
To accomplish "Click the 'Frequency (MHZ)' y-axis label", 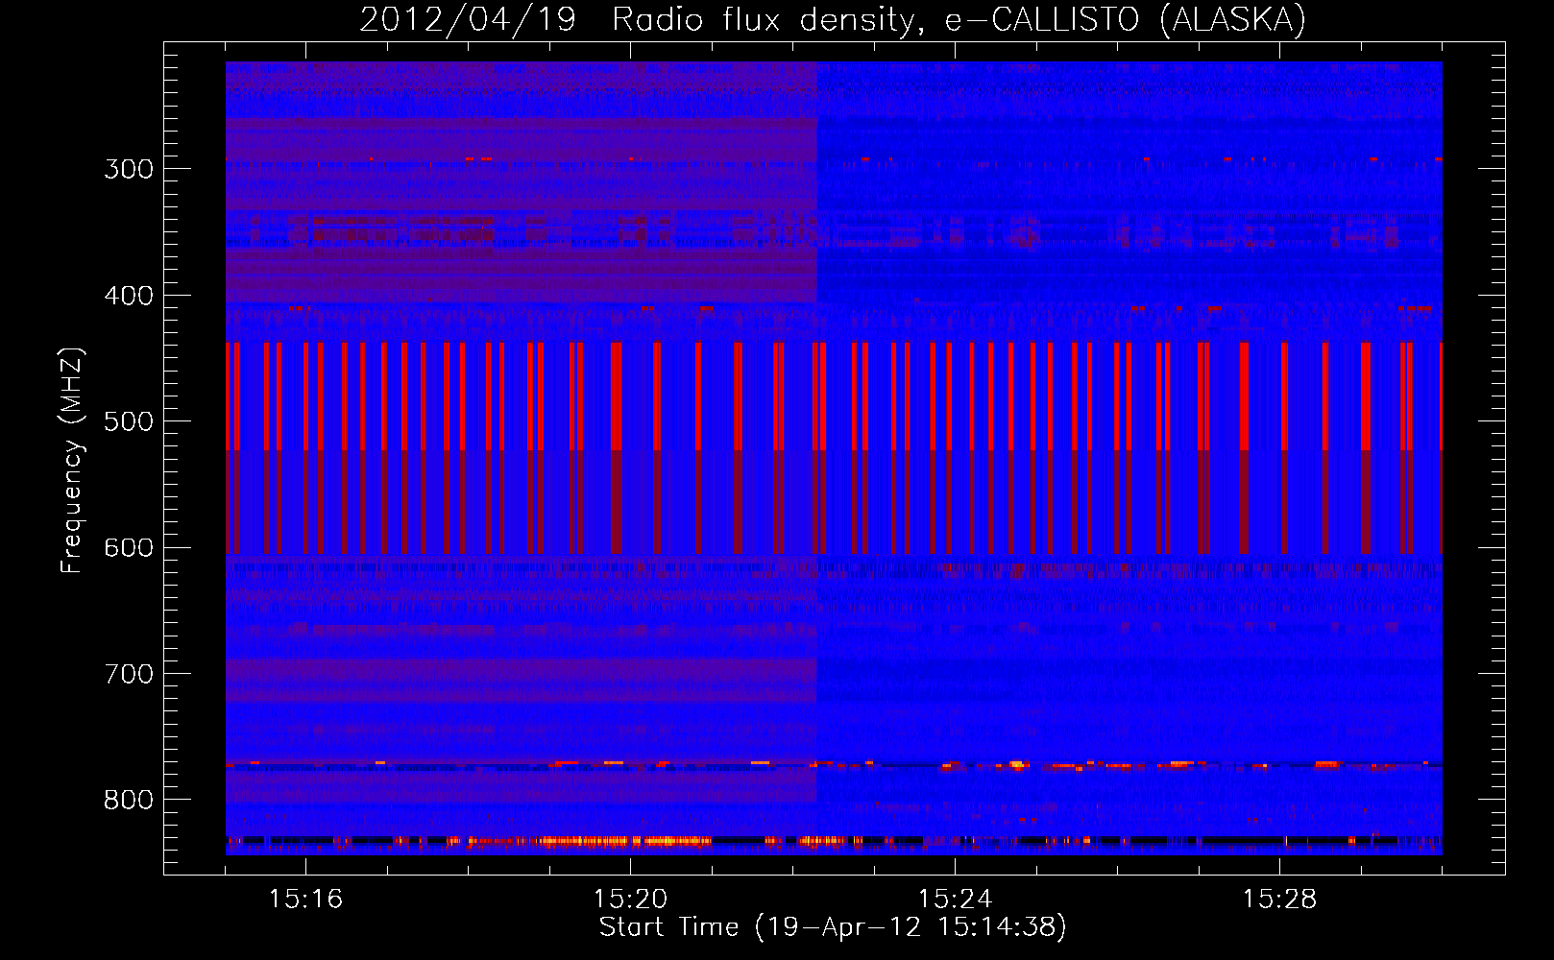I will click(x=72, y=461).
